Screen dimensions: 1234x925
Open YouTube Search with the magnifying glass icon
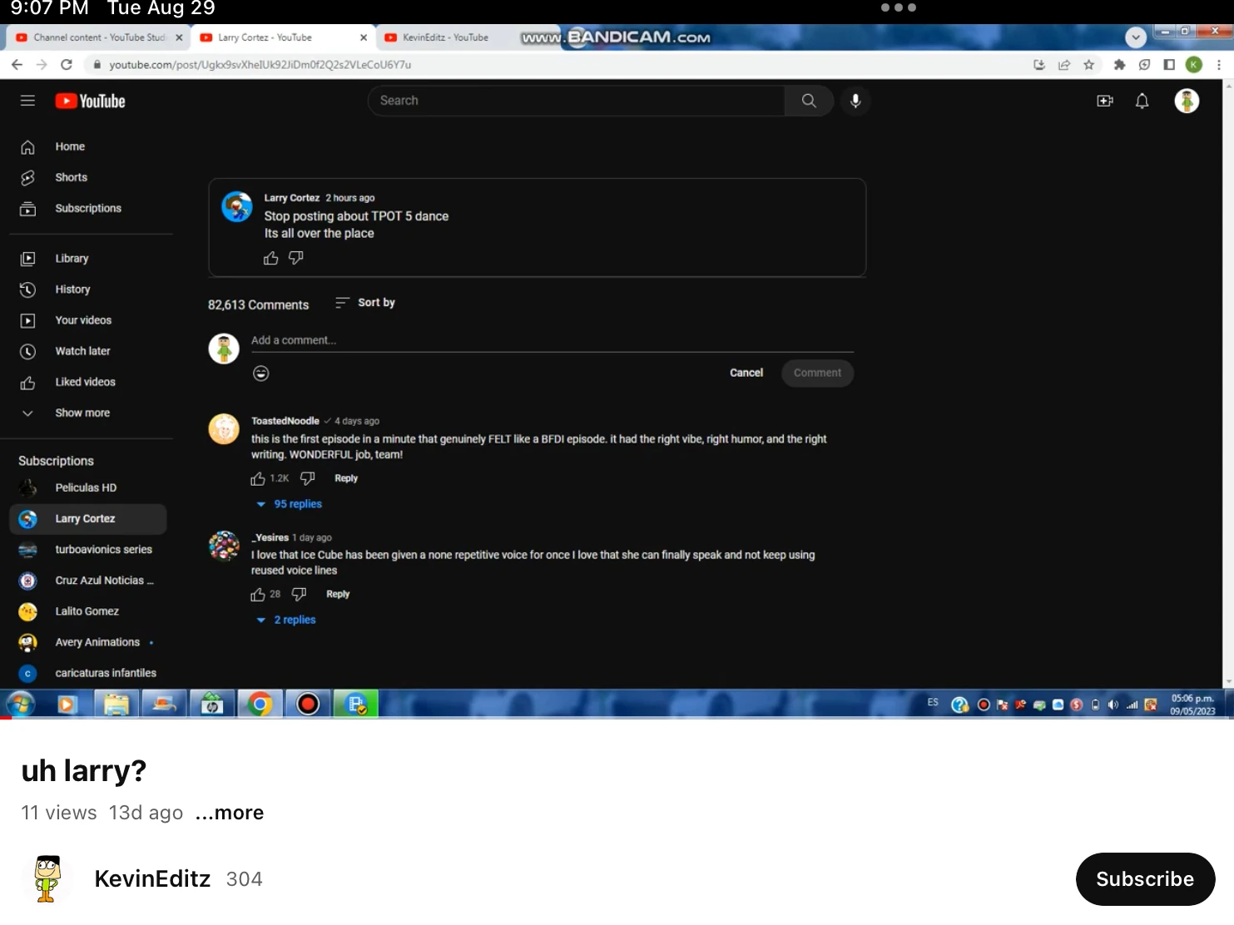tap(808, 100)
